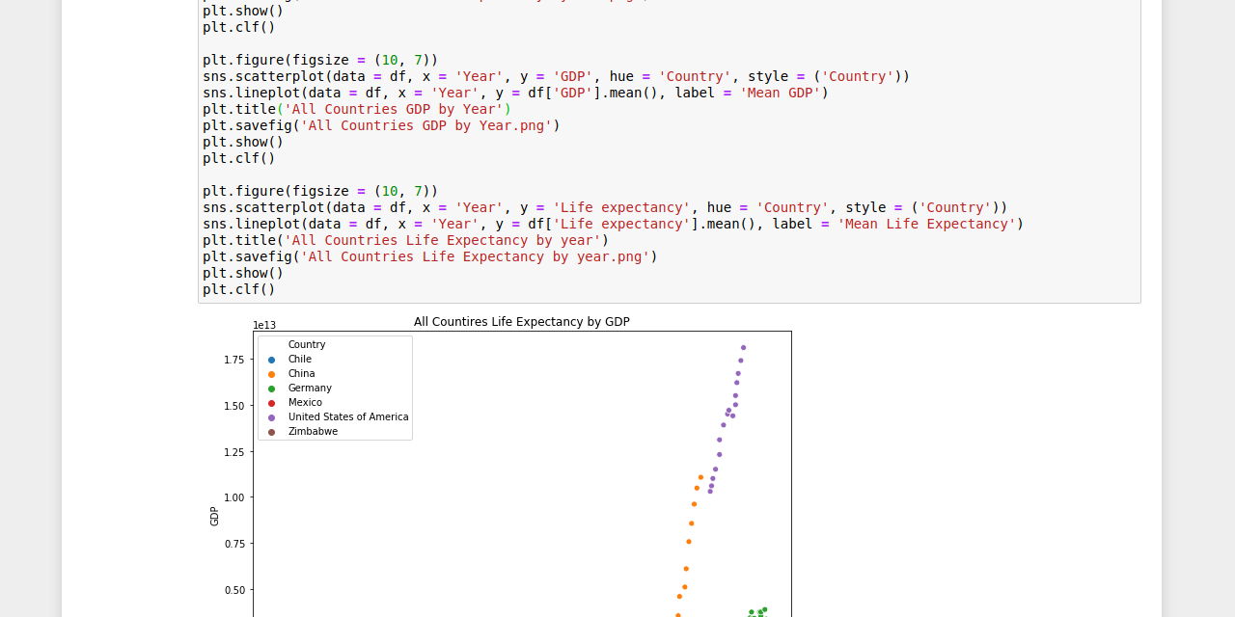Click the green Germany legend marker
Screen dimensions: 1235x617
click(x=273, y=388)
